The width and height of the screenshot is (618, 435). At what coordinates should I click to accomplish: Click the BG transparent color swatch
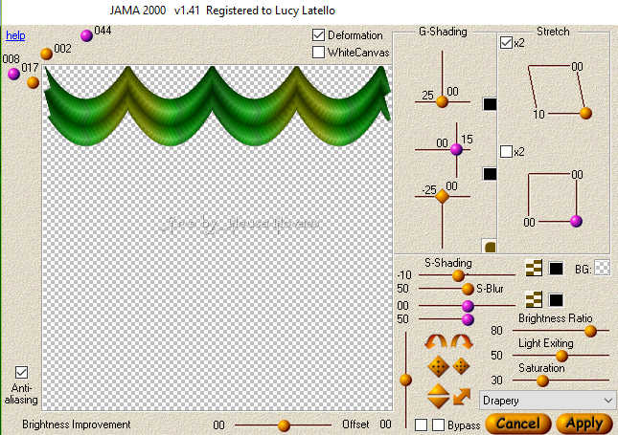[x=602, y=269]
